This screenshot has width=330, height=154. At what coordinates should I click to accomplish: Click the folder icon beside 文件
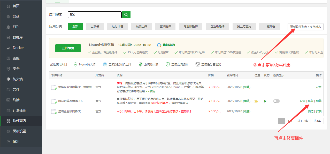coord(8,89)
